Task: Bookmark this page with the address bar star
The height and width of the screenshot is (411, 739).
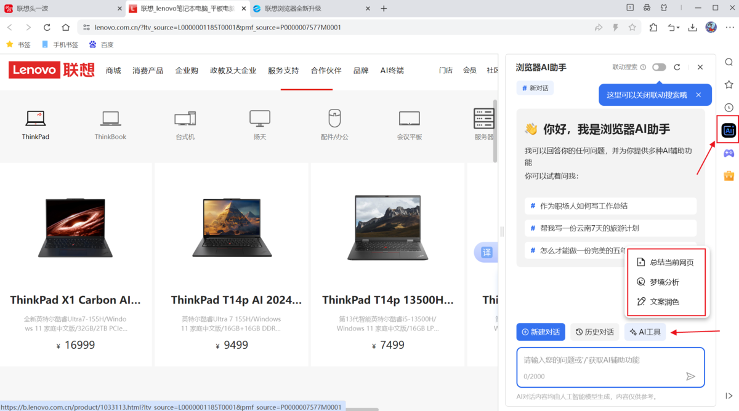Action: pos(632,27)
